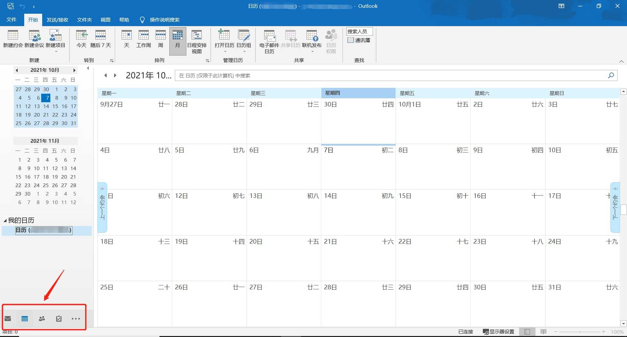Open the New Items (新建项目) dropdown

(x=56, y=41)
